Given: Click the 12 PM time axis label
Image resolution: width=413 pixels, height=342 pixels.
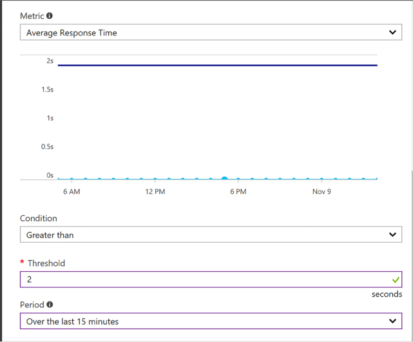Looking at the screenshot, I should 155,191.
